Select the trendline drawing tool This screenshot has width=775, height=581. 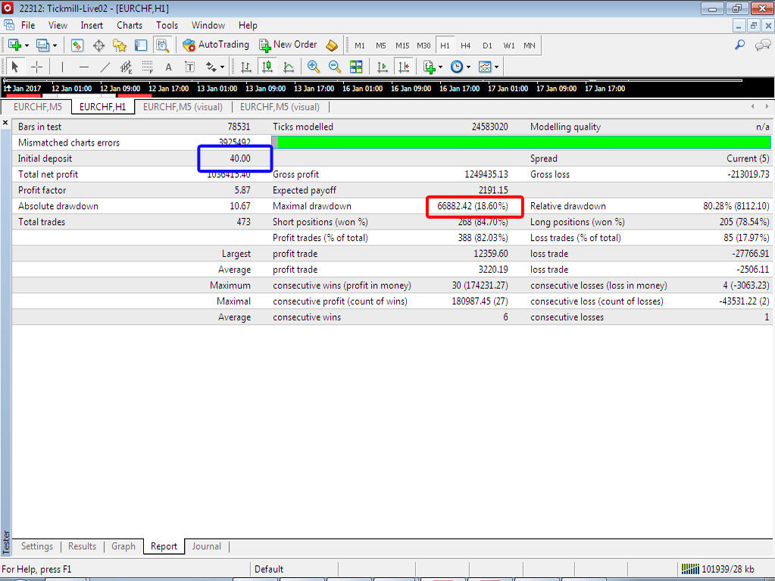(105, 67)
